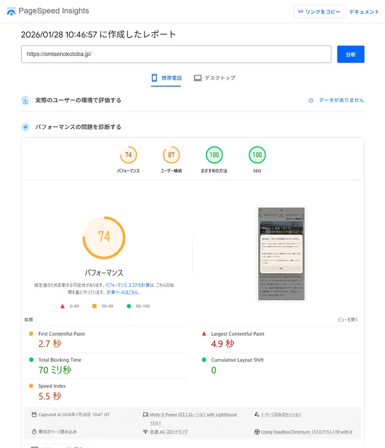Screen dimensions: 385x448
Task: Click the First Contentful Paint label
Action: (61, 334)
